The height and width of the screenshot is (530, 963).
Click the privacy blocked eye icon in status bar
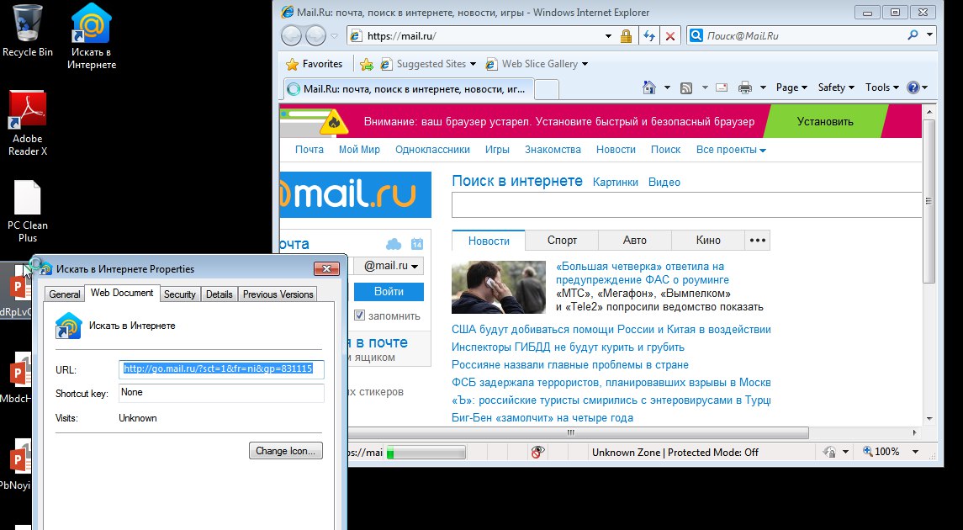[537, 452]
